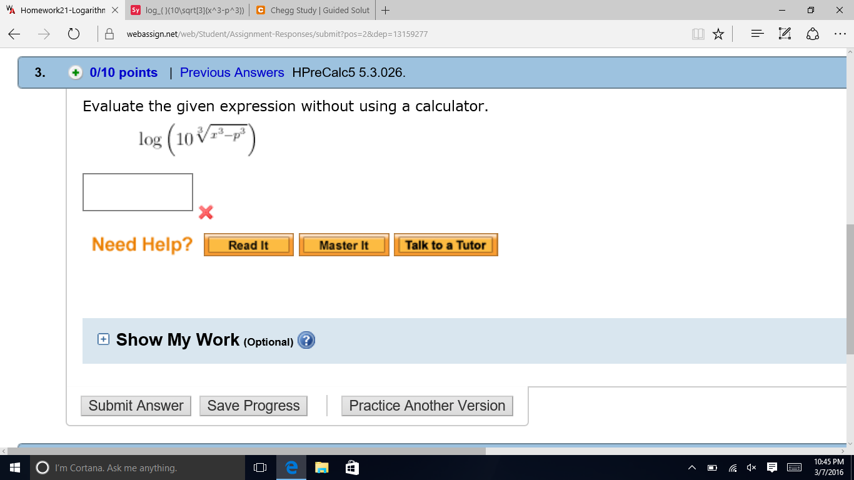Screen dimensions: 854x480
Task: Open the Edge Hub panel
Action: pos(757,34)
